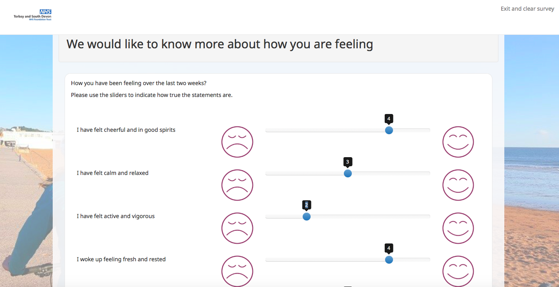The width and height of the screenshot is (559, 287).
Task: Click far left end of calm slider track
Action: (267, 173)
